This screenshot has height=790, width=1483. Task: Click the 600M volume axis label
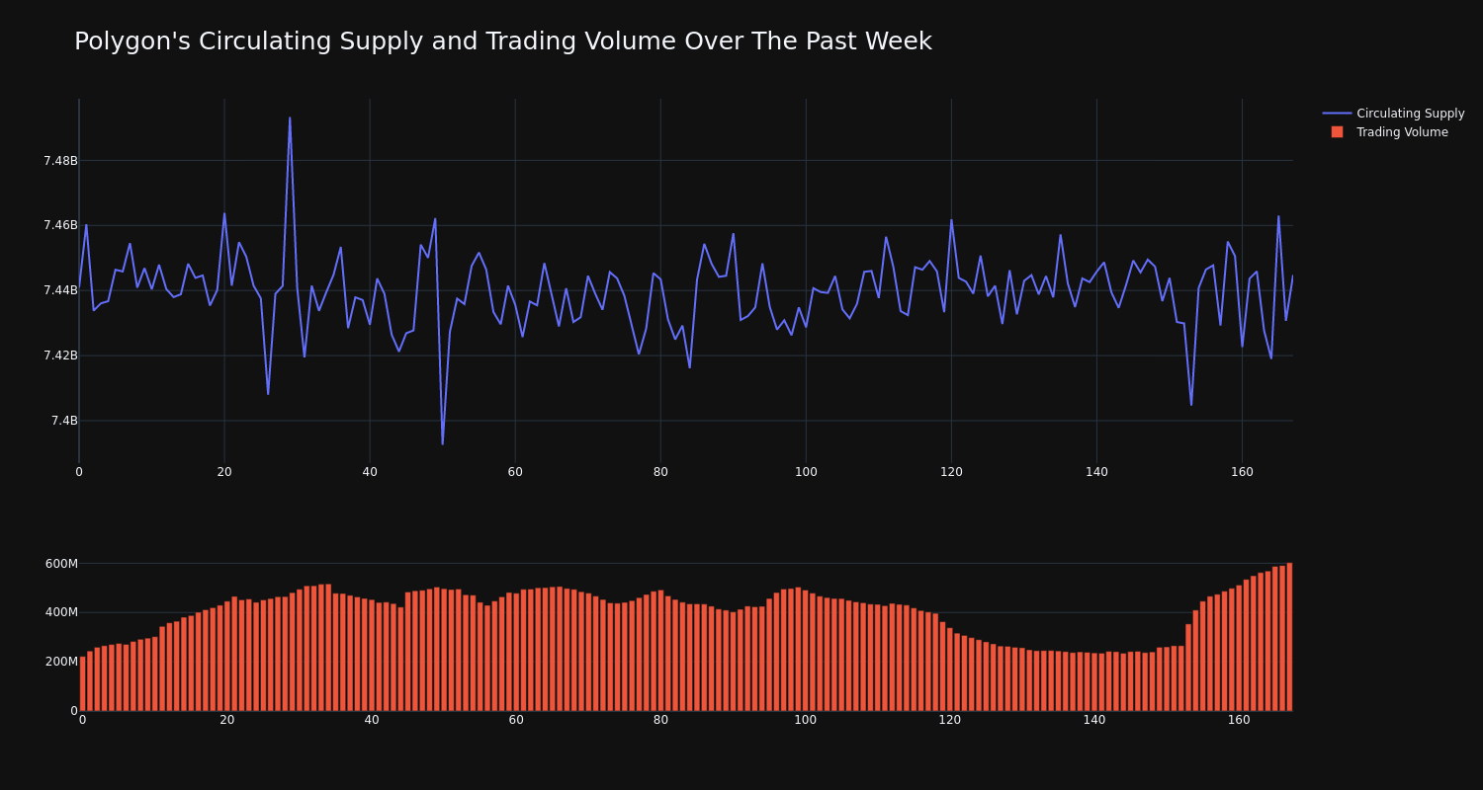[x=61, y=564]
